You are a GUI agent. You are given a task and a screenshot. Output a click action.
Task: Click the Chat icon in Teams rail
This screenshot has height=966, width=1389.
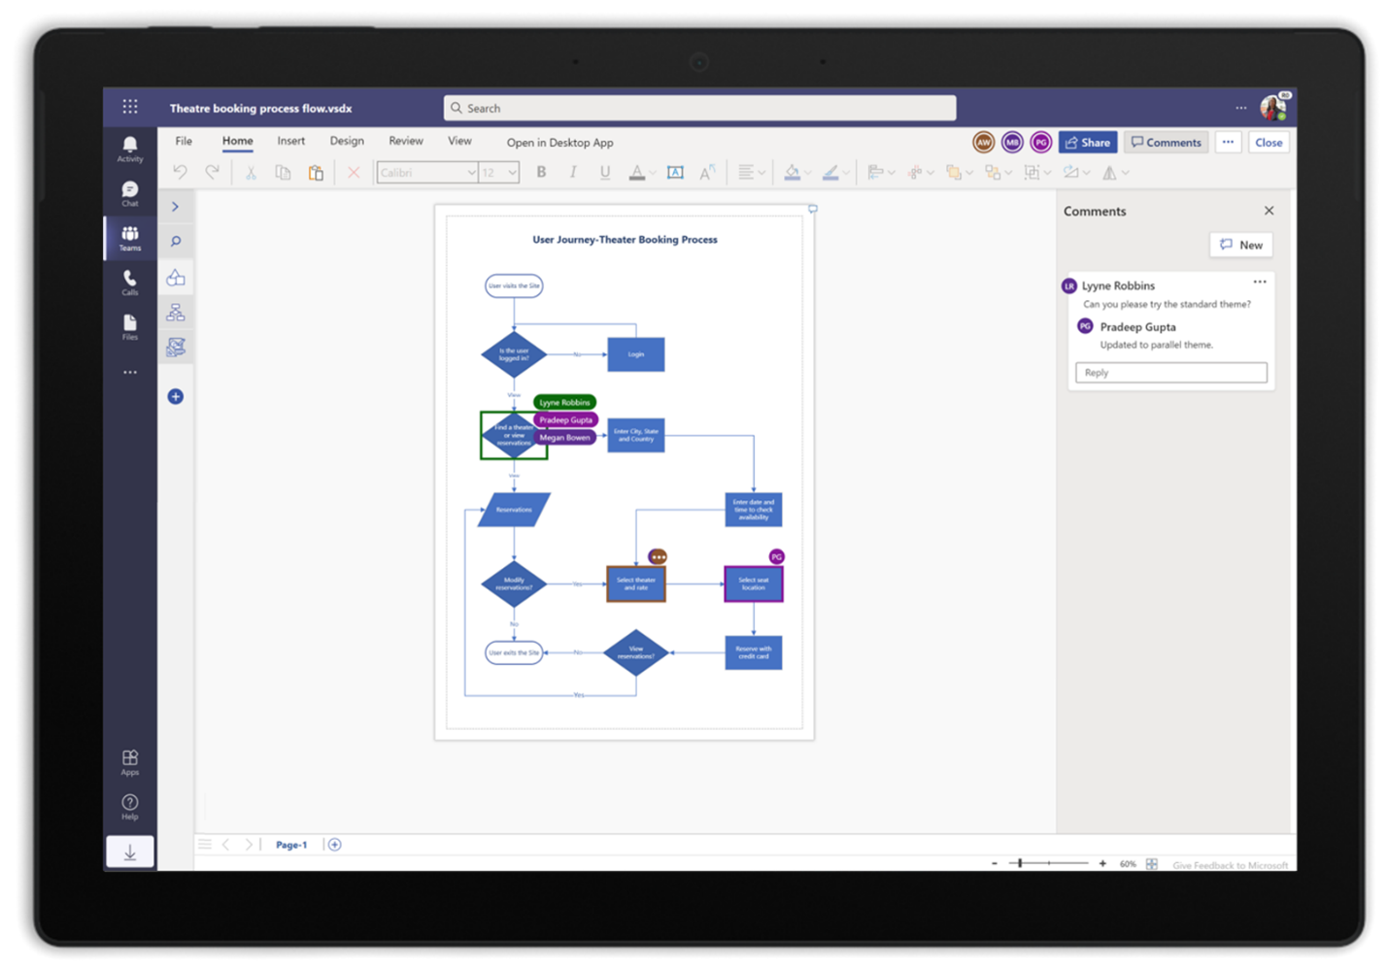coord(129,190)
